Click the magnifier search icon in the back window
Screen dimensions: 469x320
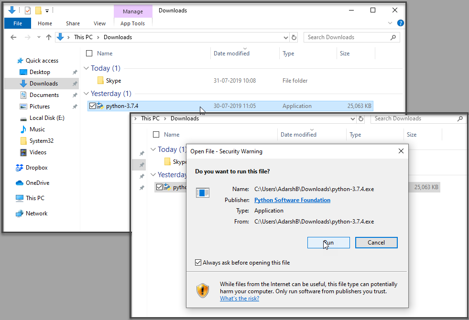pyautogui.click(x=393, y=37)
